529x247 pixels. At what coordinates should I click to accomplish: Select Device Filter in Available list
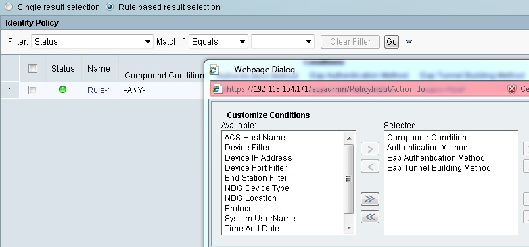tap(248, 147)
